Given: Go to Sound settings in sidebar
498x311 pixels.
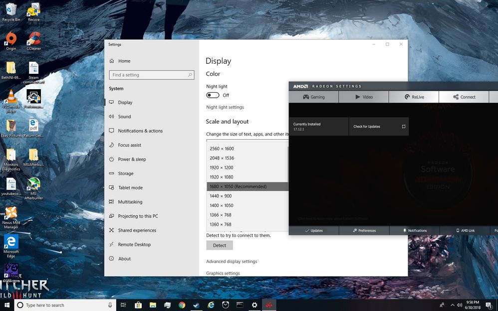Looking at the screenshot, I should 152,117.
